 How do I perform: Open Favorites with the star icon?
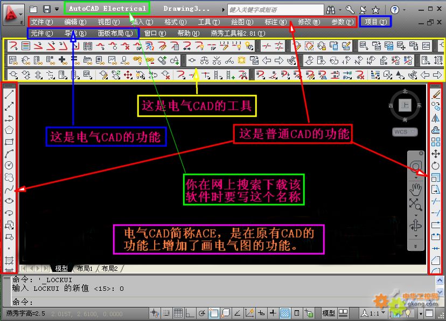coord(376,10)
